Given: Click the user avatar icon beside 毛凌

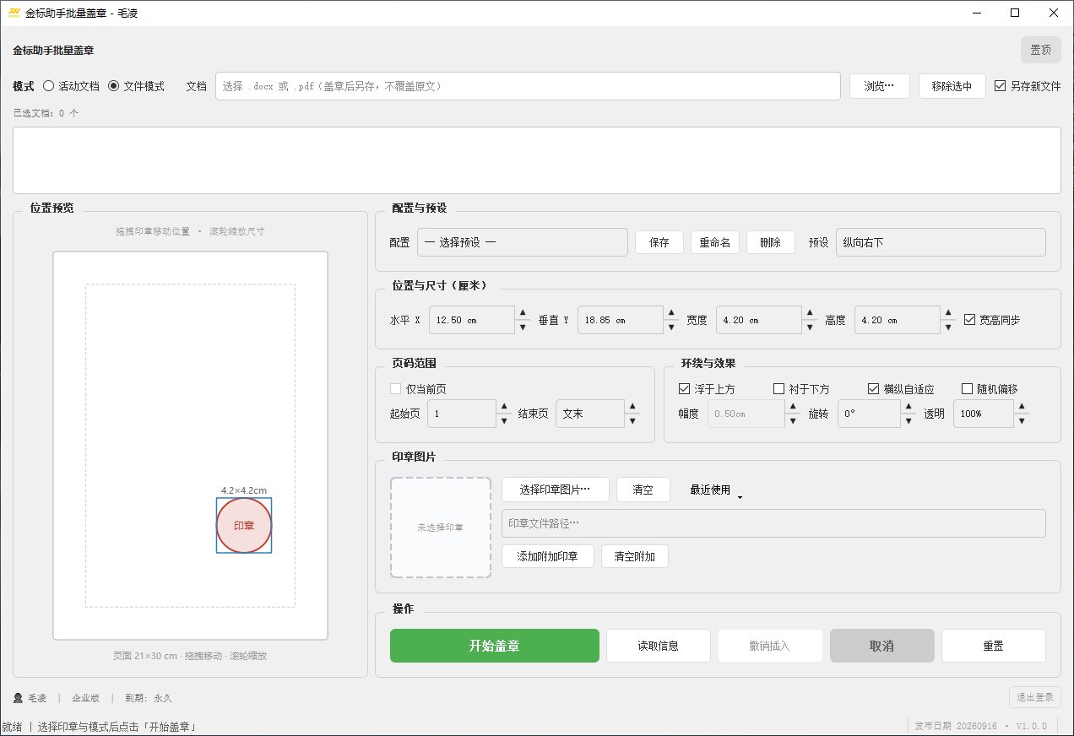Looking at the screenshot, I should tap(18, 698).
